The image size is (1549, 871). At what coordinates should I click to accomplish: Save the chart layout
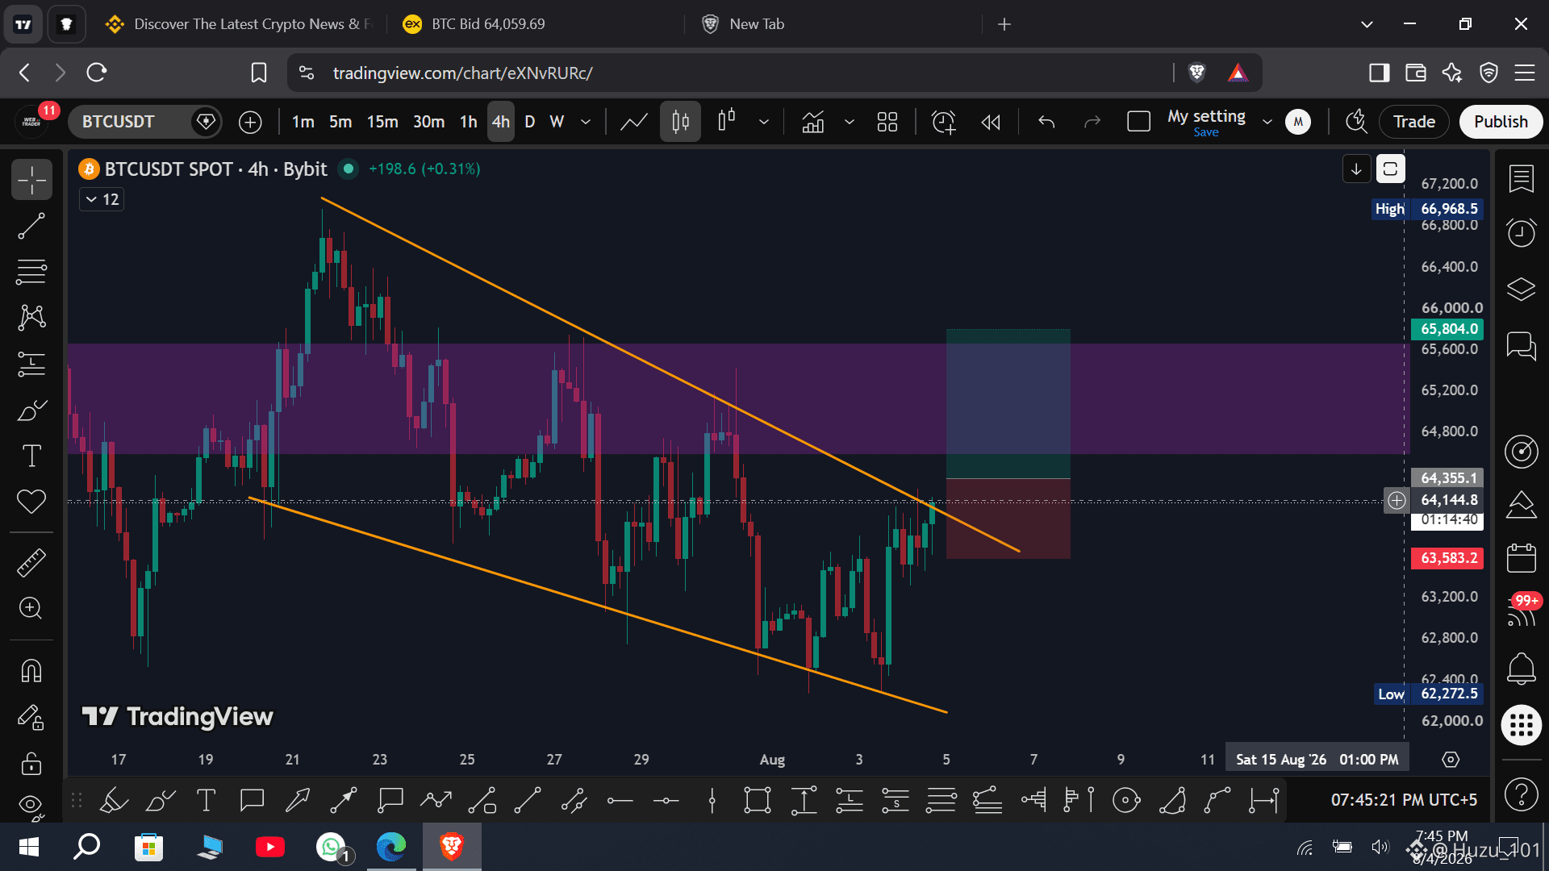coord(1206,132)
